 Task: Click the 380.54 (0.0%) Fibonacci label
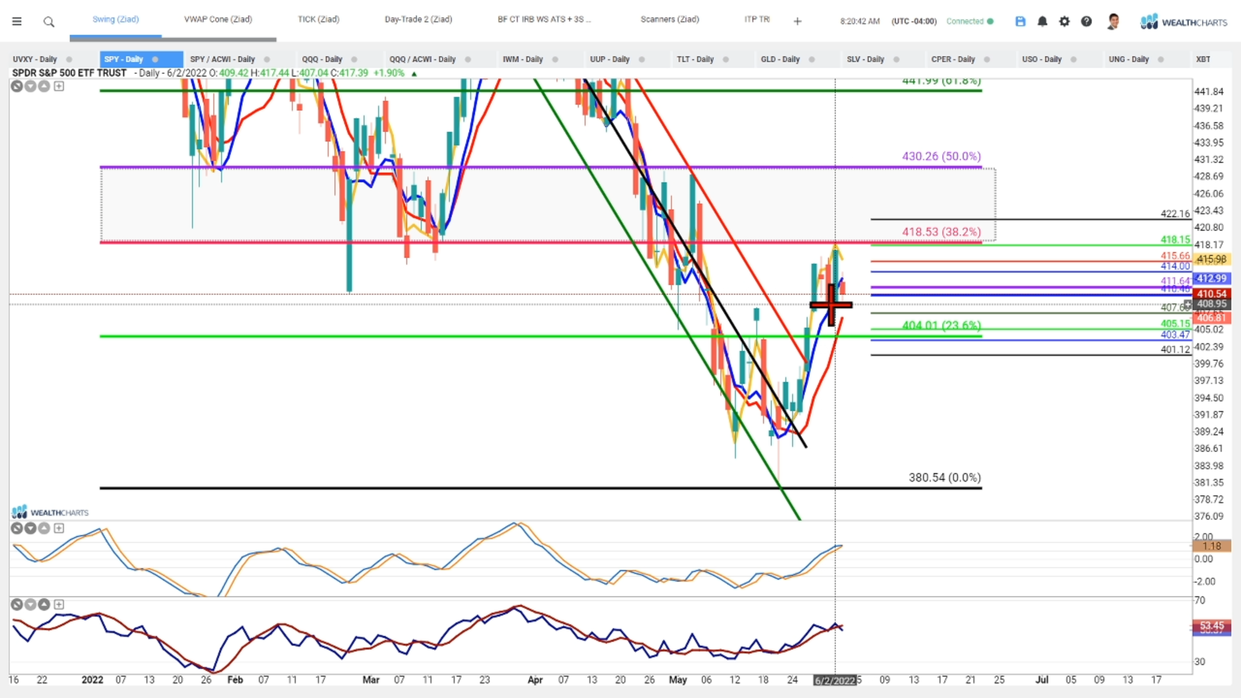[944, 478]
